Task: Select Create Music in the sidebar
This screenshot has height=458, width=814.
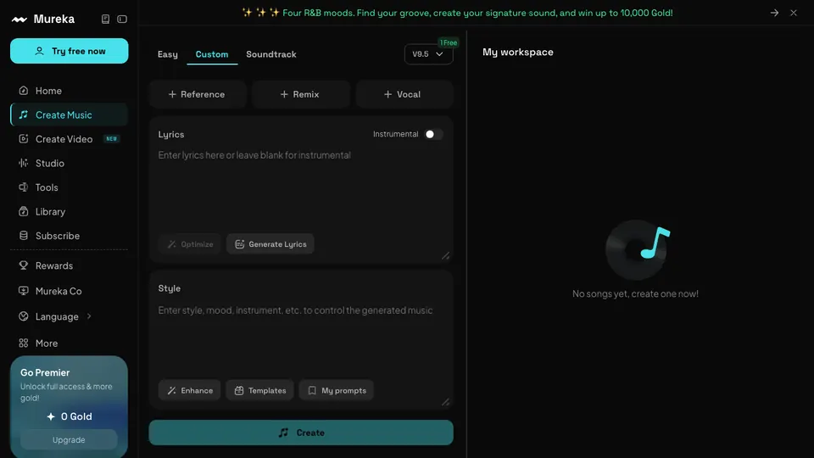Action: (69, 114)
